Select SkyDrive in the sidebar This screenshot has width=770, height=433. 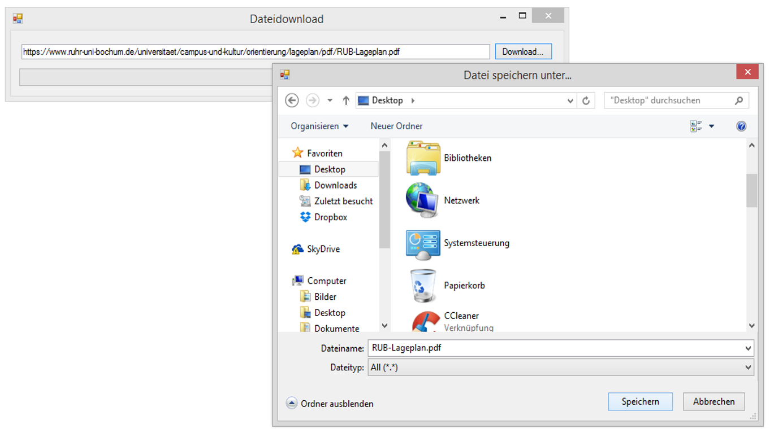point(324,248)
